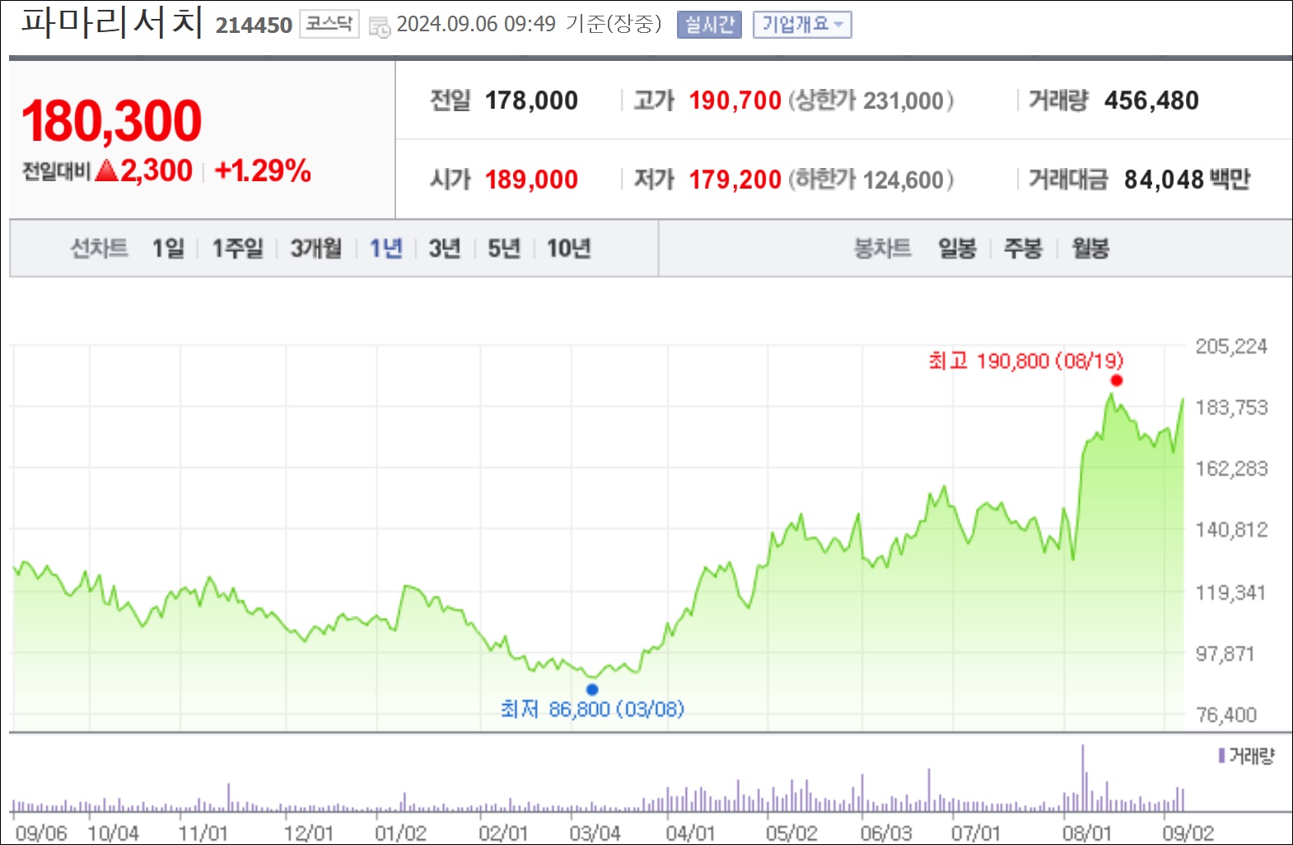The height and width of the screenshot is (845, 1293).
Task: Click the 기업개요 dropdown arrow
Action: [x=838, y=25]
